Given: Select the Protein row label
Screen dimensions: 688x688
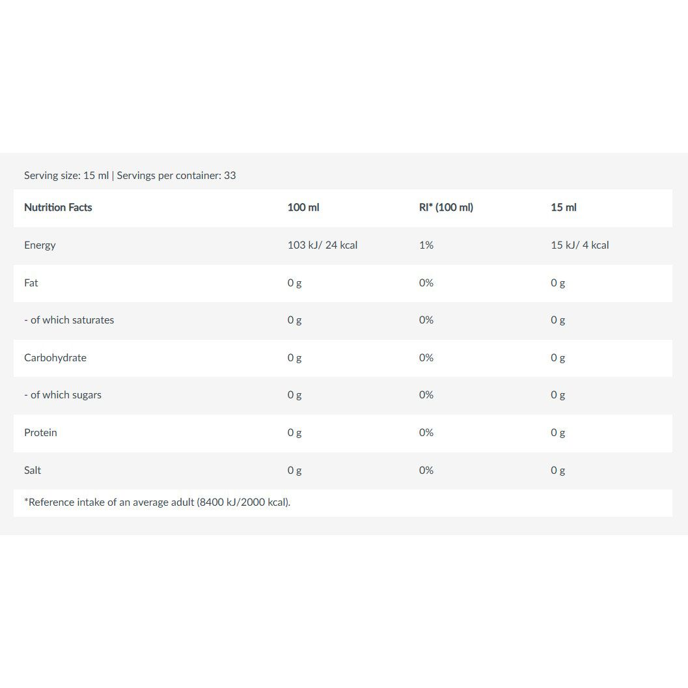Looking at the screenshot, I should click(x=40, y=433).
